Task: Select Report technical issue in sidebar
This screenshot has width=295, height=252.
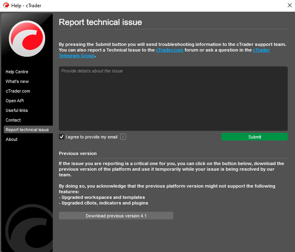Action: click(28, 130)
